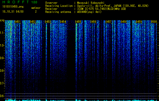Click the cyan signal level graph at the bottom
159x101 pixels.
coord(81,100)
